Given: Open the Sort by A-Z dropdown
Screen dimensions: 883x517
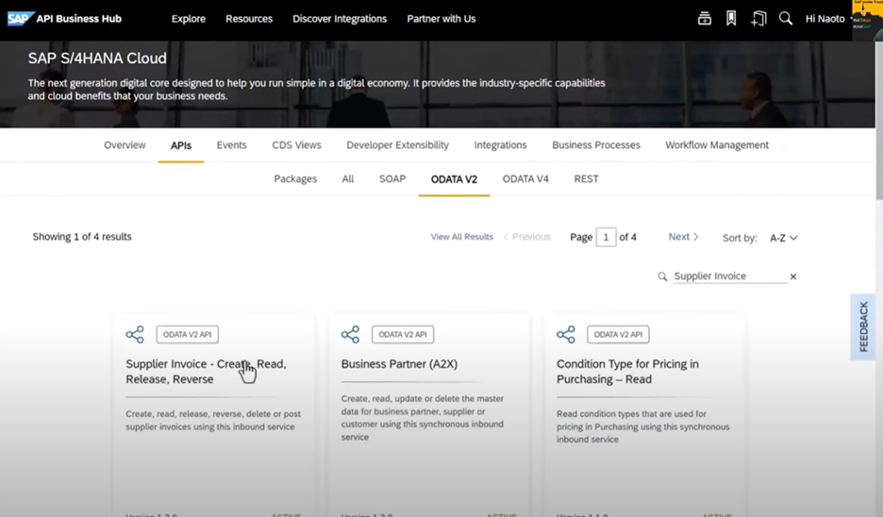Looking at the screenshot, I should point(783,239).
